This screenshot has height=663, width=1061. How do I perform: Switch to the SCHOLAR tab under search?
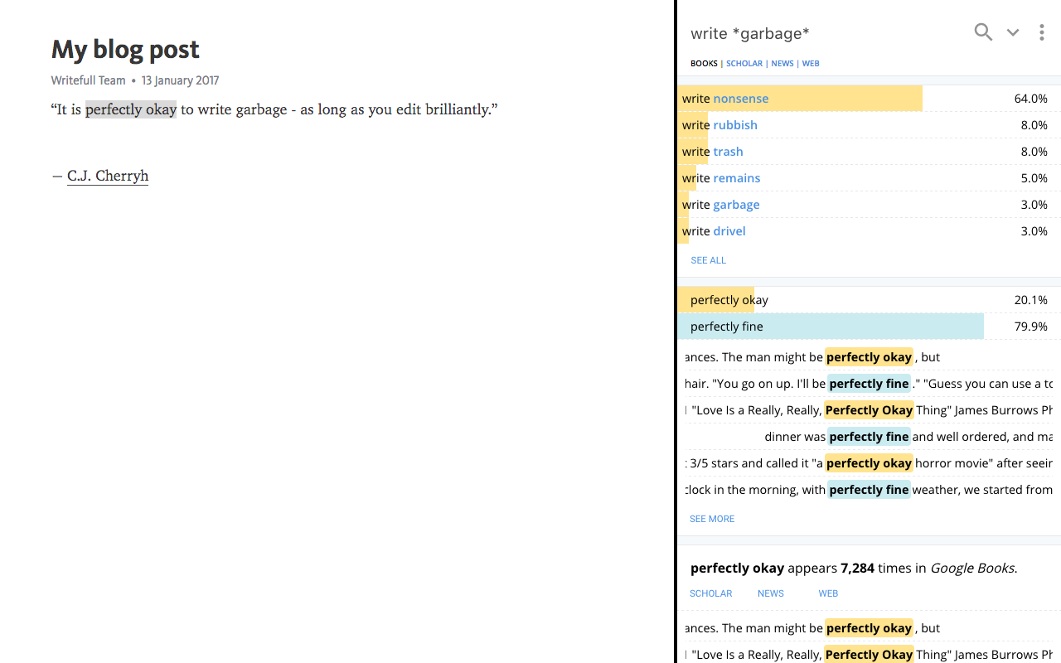click(744, 63)
